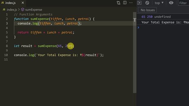This screenshot has width=189, height=106.
Task: Open the editor More Actions ellipsis menu
Action: [x=131, y=3]
